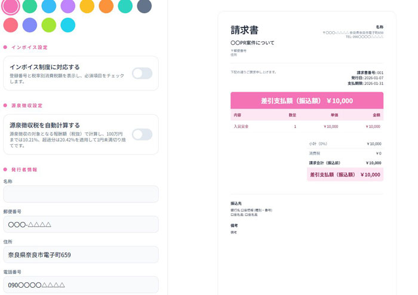Choose the slate gray color swatch
Image resolution: width=418 pixels, height=295 pixels.
145,6
